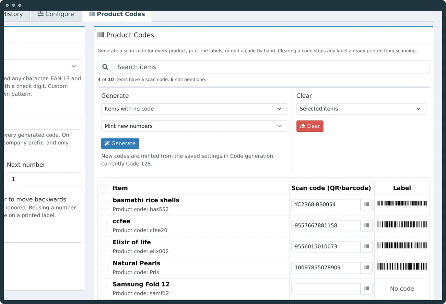Click the 'Product code: elix002' text

(141, 251)
